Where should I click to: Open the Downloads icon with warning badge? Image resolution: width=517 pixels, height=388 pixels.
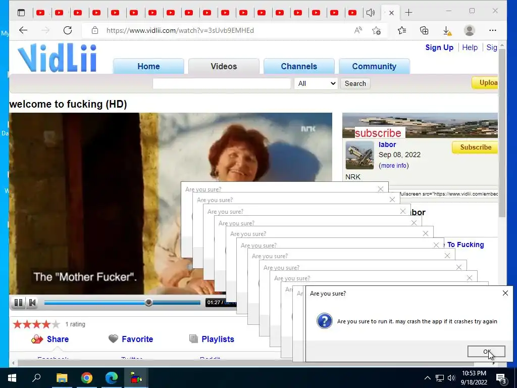coord(447,31)
